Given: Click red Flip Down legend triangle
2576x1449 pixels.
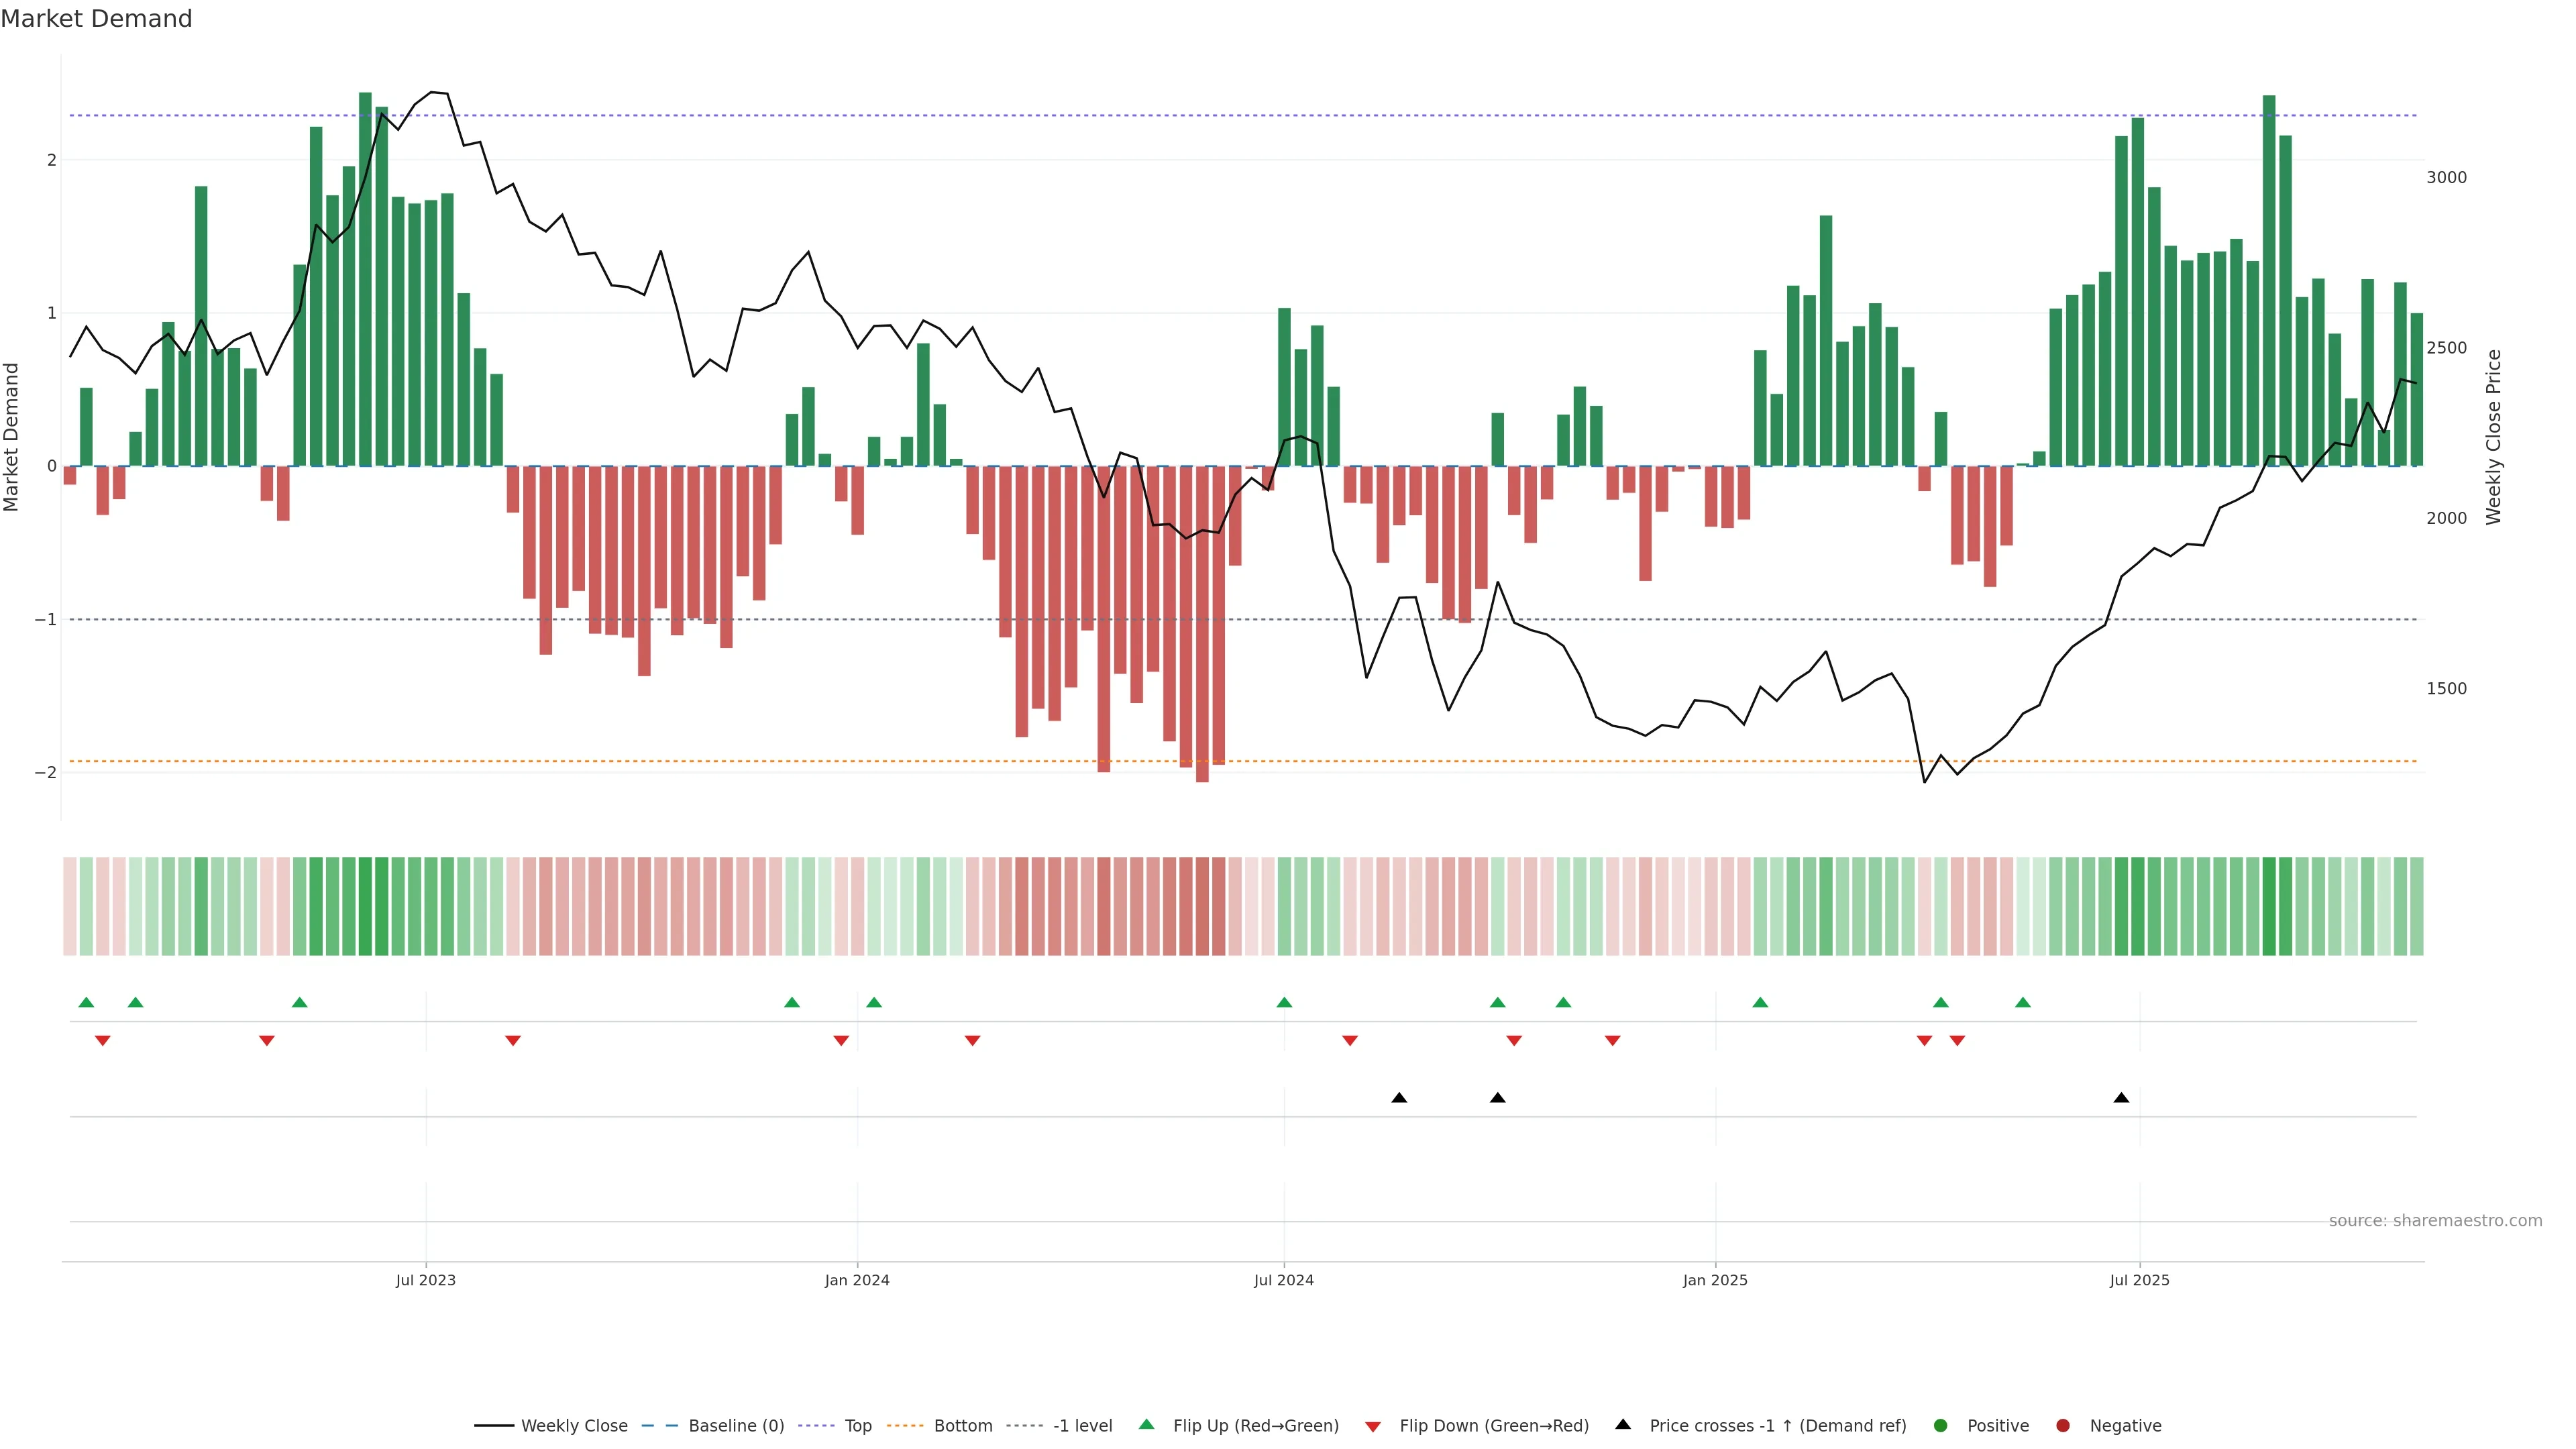Looking at the screenshot, I should pos(1373,1426).
